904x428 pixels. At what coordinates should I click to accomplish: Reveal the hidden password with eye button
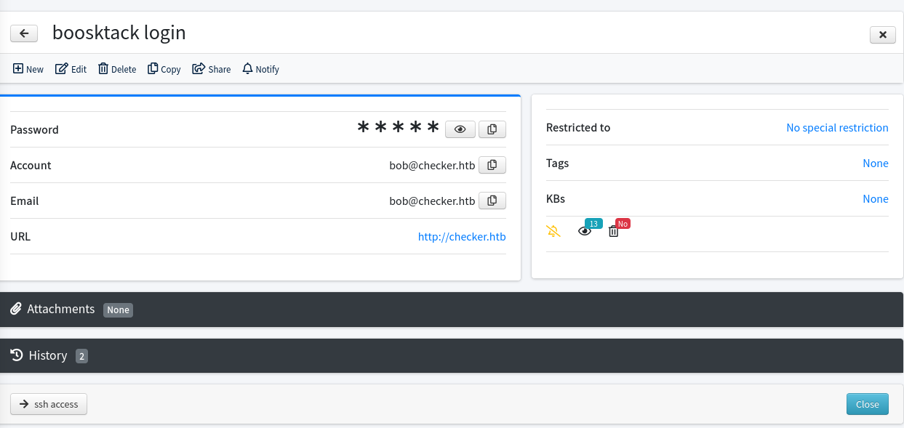[x=460, y=129]
